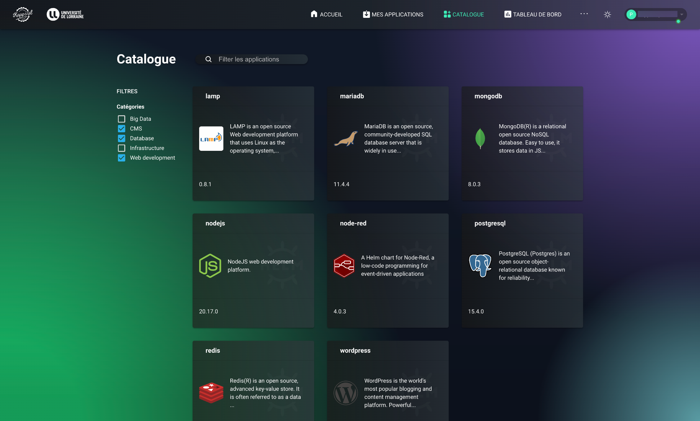The width and height of the screenshot is (700, 421).
Task: Select the Redis stacked-boxes icon
Action: [x=211, y=393]
